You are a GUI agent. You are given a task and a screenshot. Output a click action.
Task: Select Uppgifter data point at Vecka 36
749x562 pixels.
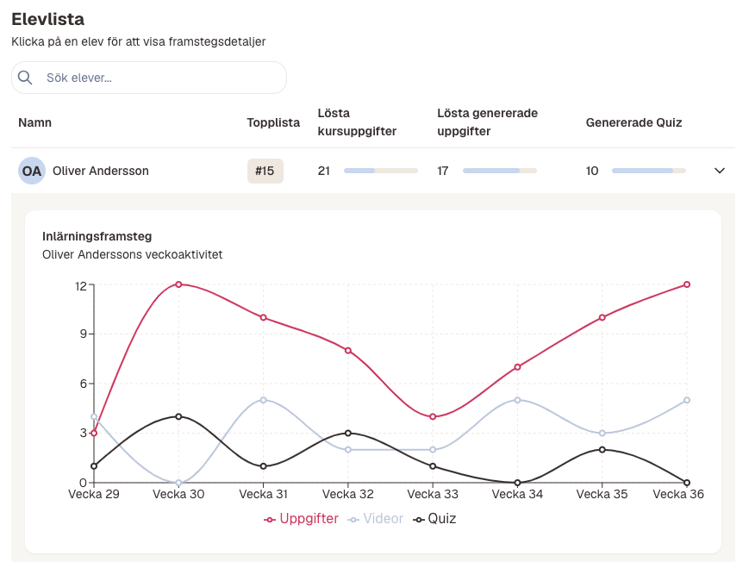pos(687,284)
